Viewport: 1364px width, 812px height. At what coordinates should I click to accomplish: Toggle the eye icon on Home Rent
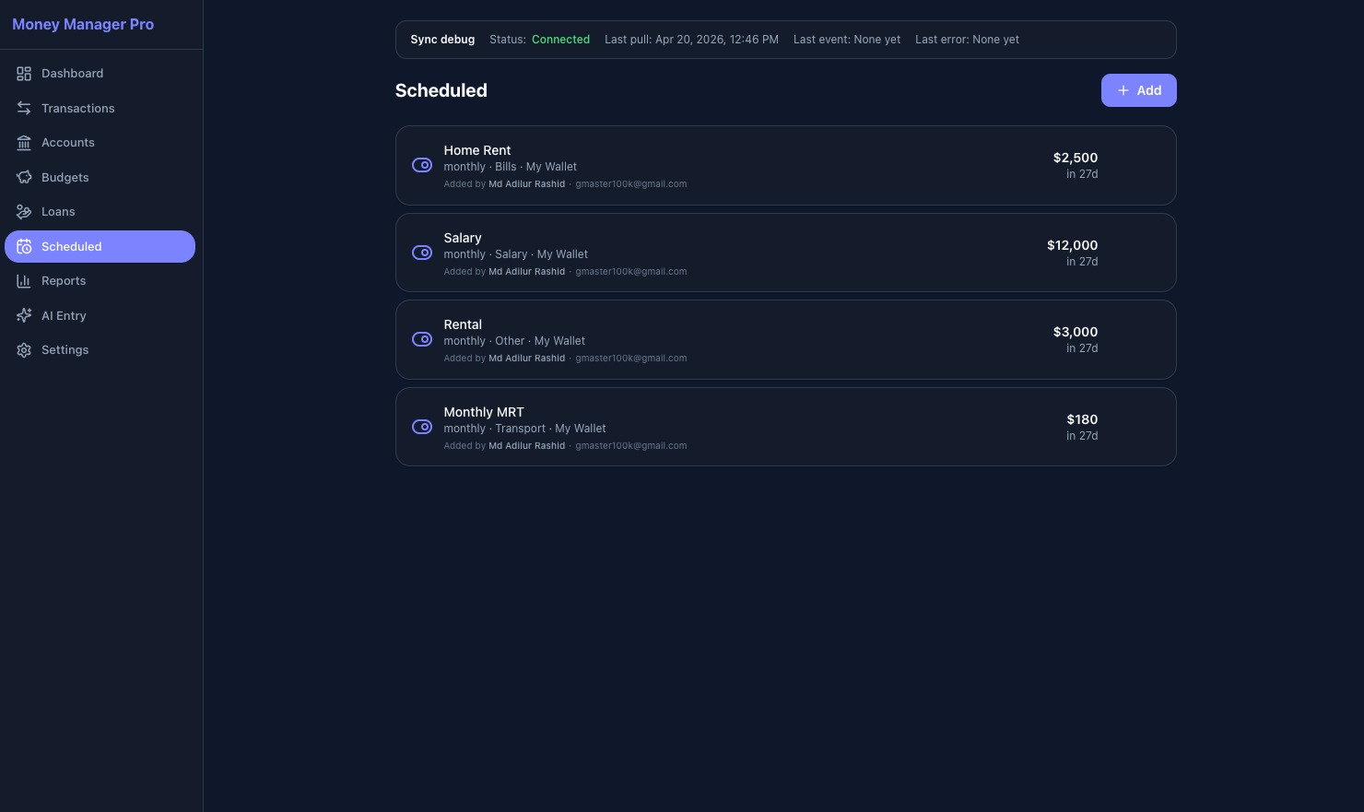point(422,165)
